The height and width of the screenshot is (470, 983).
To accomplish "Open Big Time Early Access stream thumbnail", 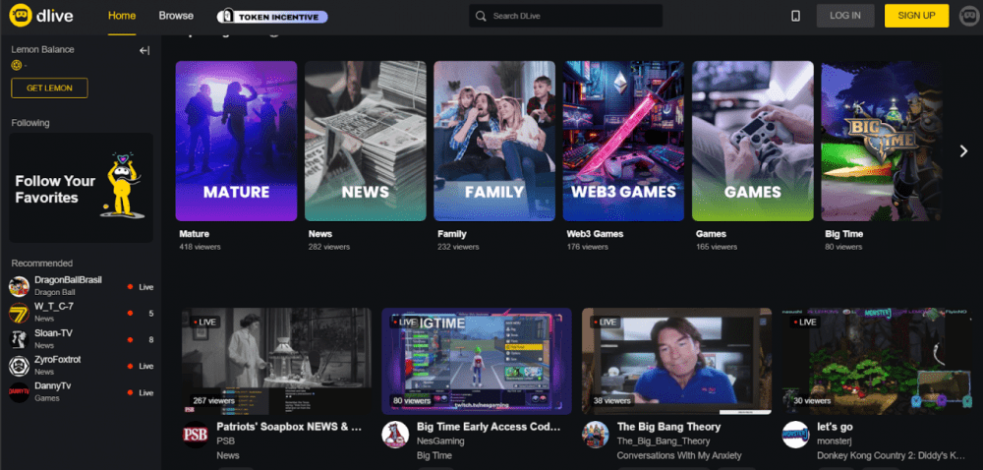I will click(477, 361).
